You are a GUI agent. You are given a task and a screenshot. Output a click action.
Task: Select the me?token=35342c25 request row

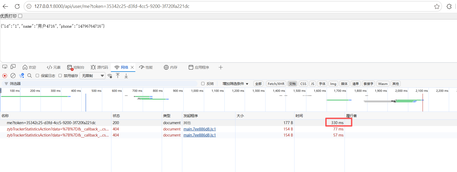[228, 123]
